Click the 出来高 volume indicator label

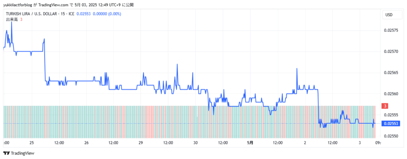pyautogui.click(x=12, y=19)
